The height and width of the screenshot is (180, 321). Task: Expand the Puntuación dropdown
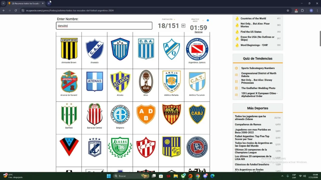click(174, 19)
